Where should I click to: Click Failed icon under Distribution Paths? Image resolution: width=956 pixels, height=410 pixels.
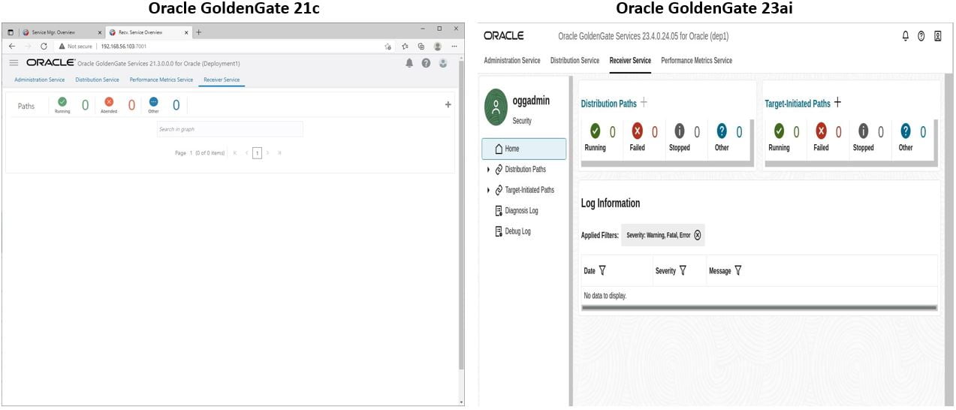pyautogui.click(x=638, y=131)
